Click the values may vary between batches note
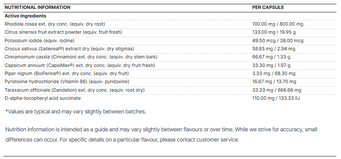341x159 pixels. (x=75, y=112)
